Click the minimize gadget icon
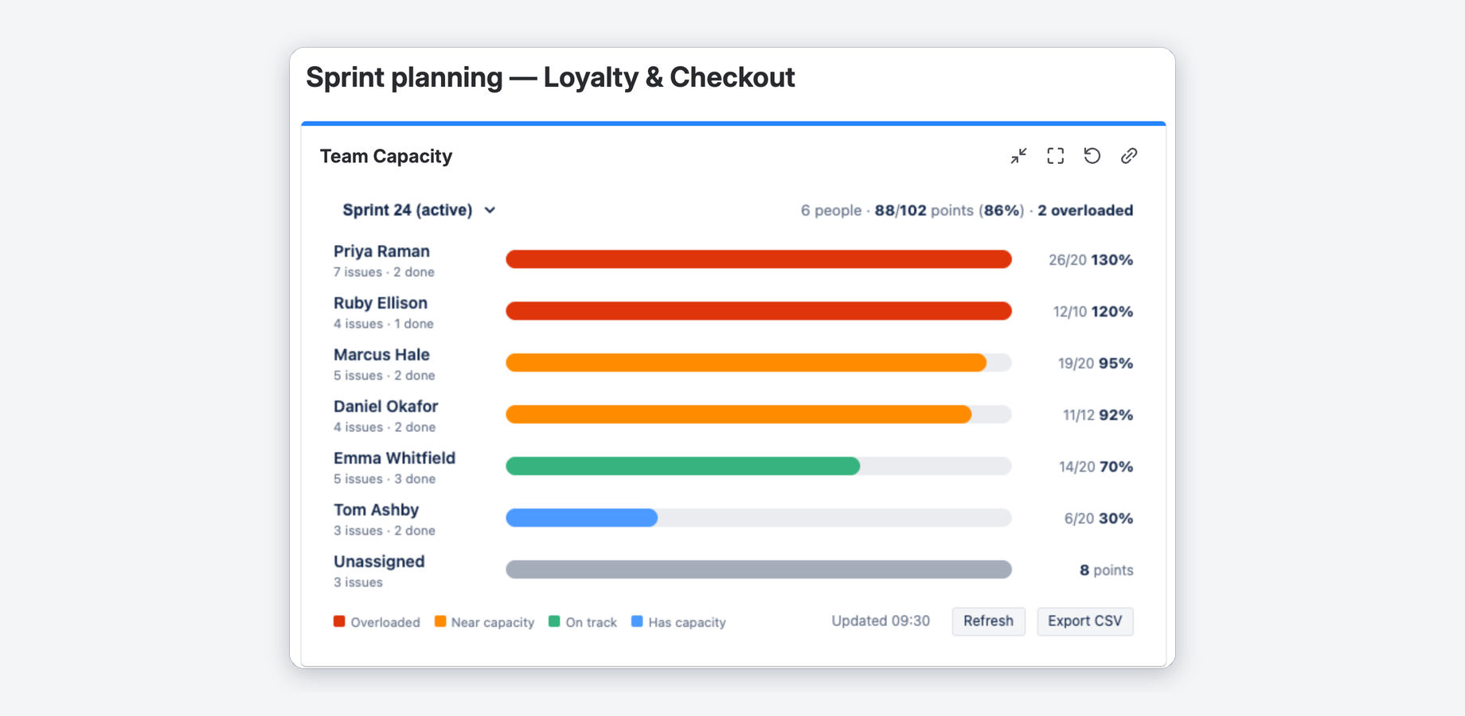This screenshot has height=716, width=1465. 1019,156
